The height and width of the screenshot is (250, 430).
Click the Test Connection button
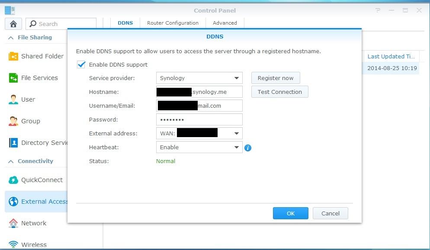(x=280, y=92)
